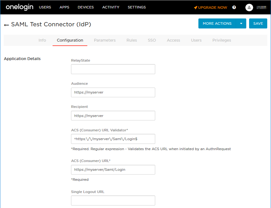Click the rocket icon next to UPGRADE NOW
This screenshot has height=208, width=271.
click(196, 7)
